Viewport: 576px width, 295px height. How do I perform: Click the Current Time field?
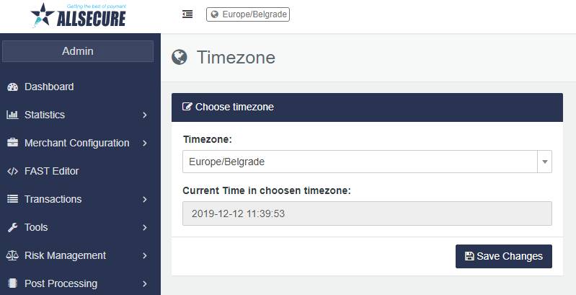[367, 213]
